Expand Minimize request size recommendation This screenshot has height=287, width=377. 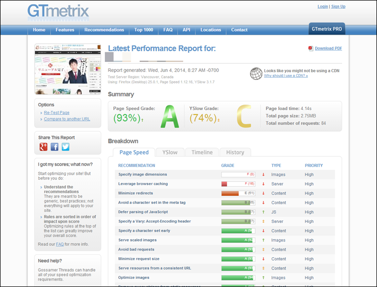click(x=139, y=259)
